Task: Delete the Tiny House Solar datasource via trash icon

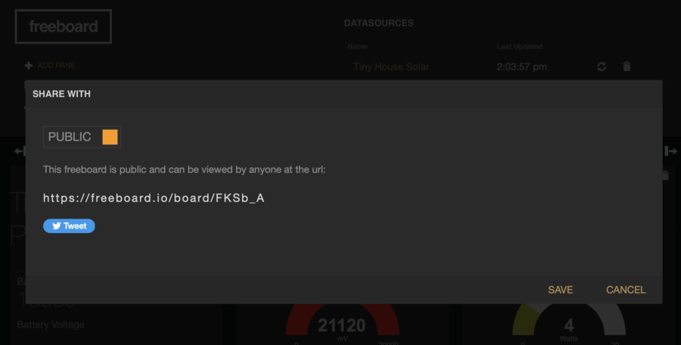Action: point(627,67)
